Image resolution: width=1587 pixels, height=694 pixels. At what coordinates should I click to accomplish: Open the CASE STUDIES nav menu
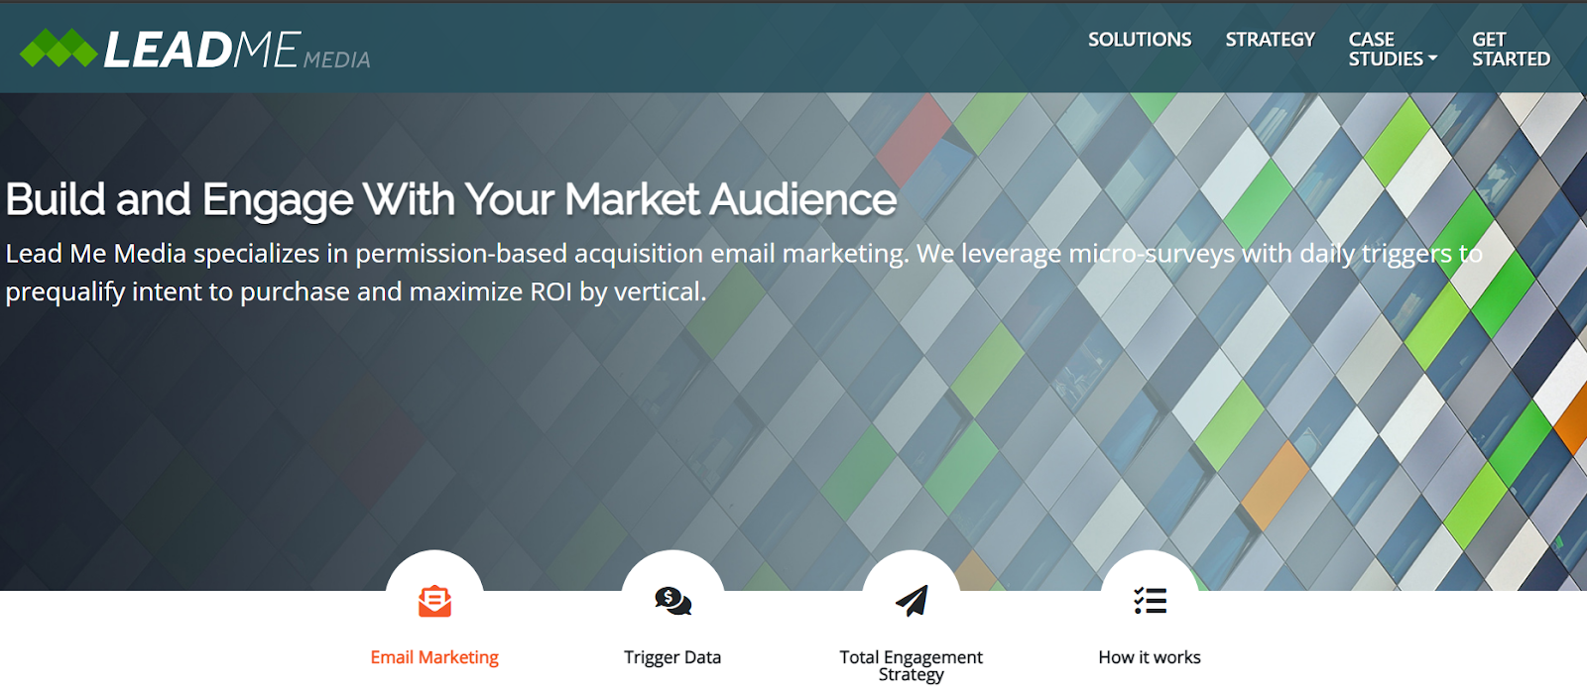[1386, 50]
